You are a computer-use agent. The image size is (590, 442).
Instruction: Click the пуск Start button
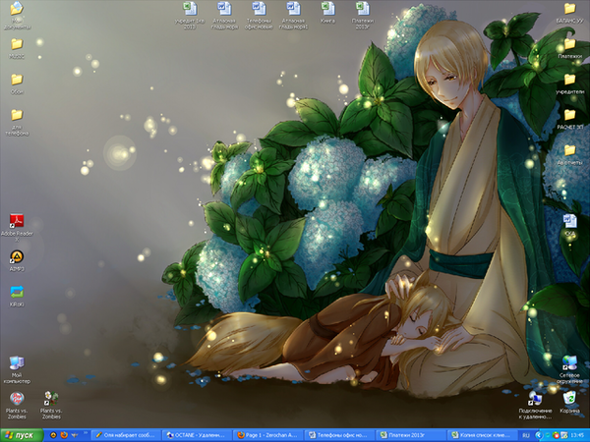[x=20, y=434]
